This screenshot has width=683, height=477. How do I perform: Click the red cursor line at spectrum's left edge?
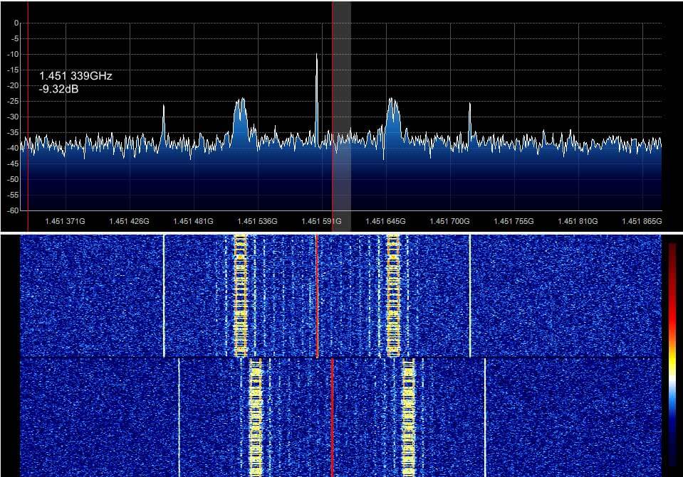(x=28, y=117)
